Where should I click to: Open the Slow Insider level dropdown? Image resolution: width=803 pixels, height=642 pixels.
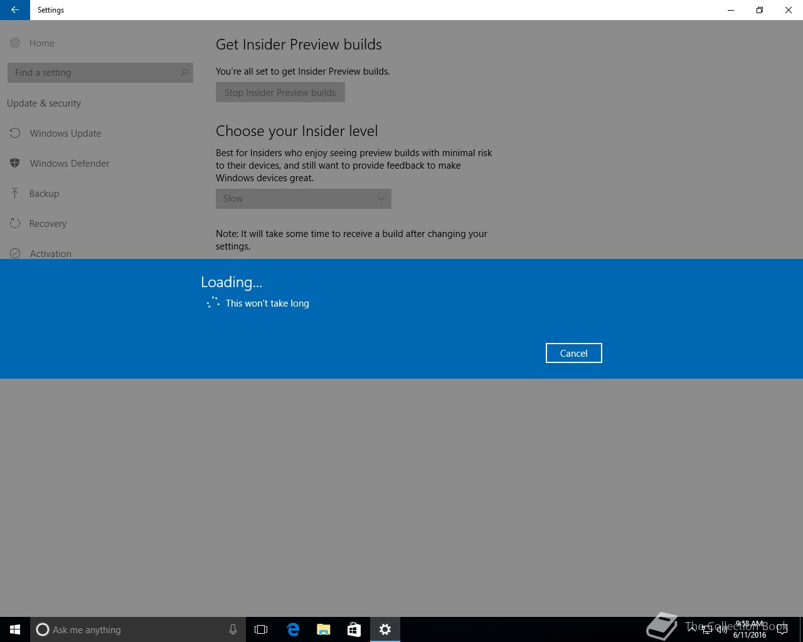304,199
